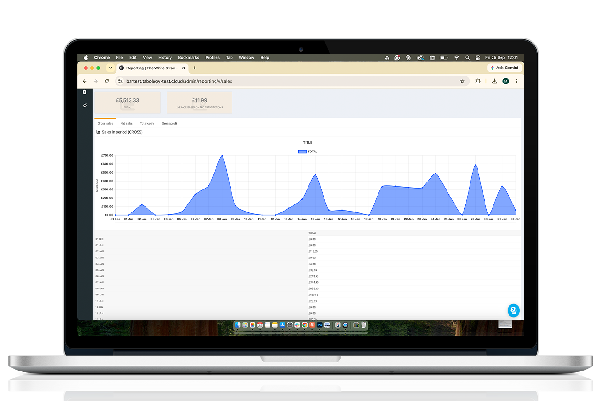Screen dimensions: 601x401
Task: Switch to the Total costs tab
Action: point(147,123)
